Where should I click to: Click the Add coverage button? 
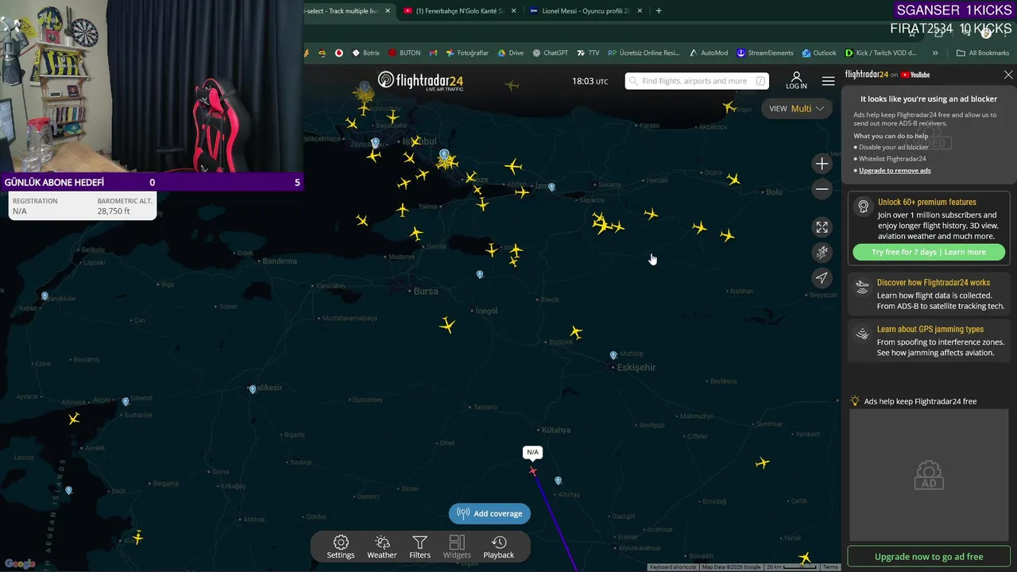pos(489,513)
